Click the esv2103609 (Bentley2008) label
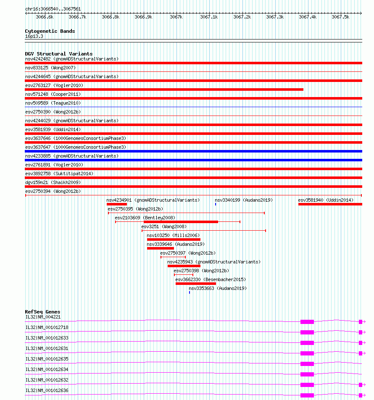Screen dimensions: 374x400 click(145, 218)
